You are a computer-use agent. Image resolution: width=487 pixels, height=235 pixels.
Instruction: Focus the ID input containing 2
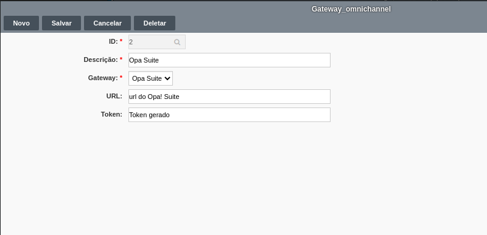[x=157, y=42]
